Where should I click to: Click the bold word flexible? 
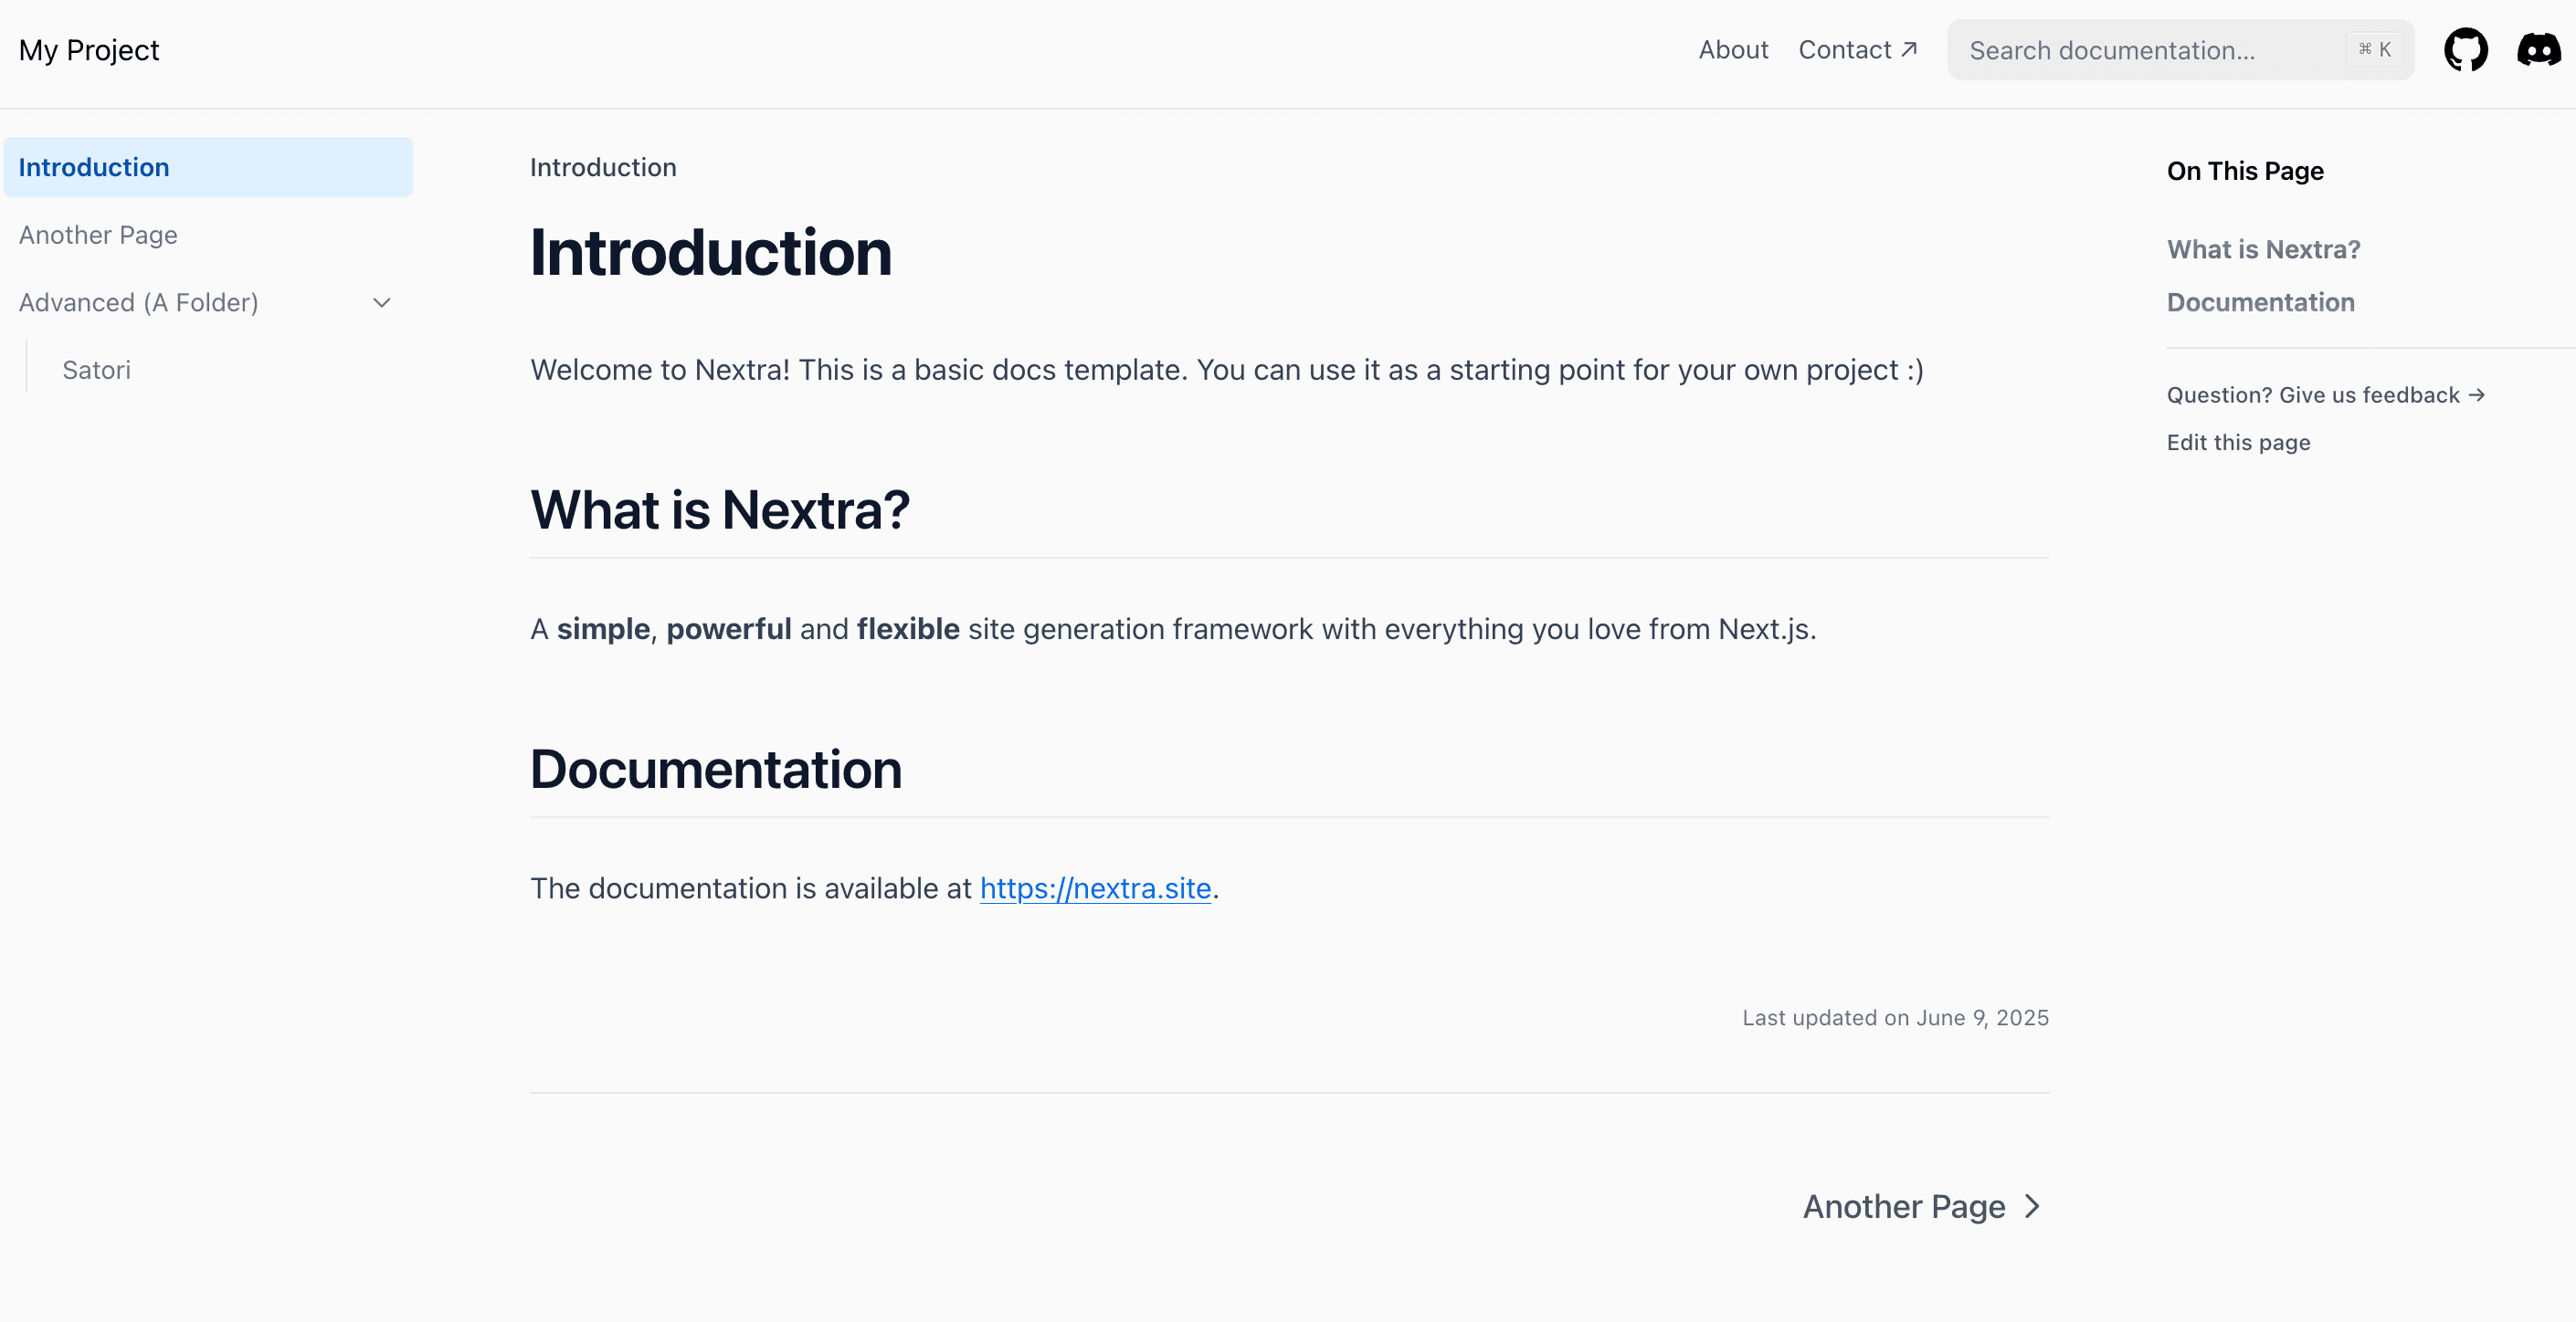pyautogui.click(x=908, y=628)
